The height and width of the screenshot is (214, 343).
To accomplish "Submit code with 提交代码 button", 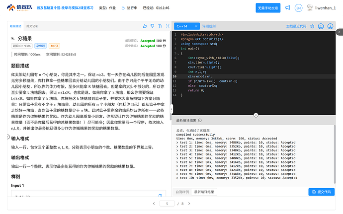I will (321, 192).
